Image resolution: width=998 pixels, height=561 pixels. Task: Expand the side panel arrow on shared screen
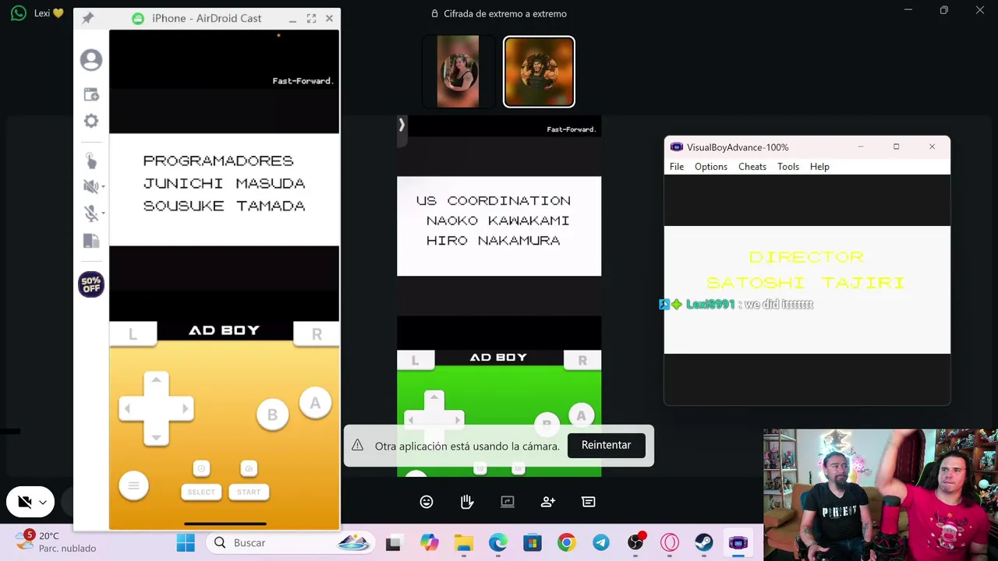point(402,125)
